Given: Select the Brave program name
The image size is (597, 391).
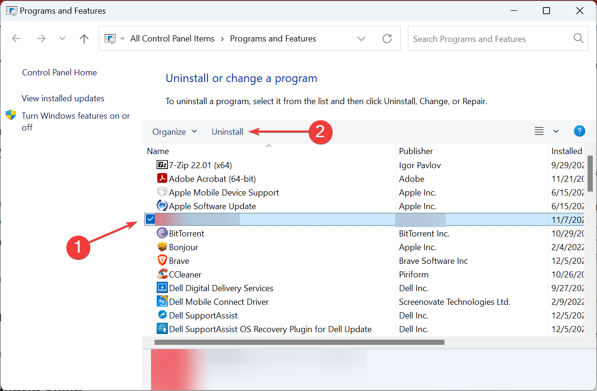Looking at the screenshot, I should [179, 261].
